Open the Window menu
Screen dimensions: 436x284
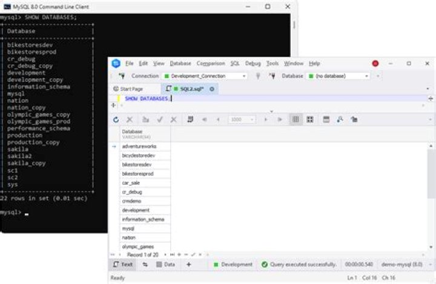pos(294,64)
